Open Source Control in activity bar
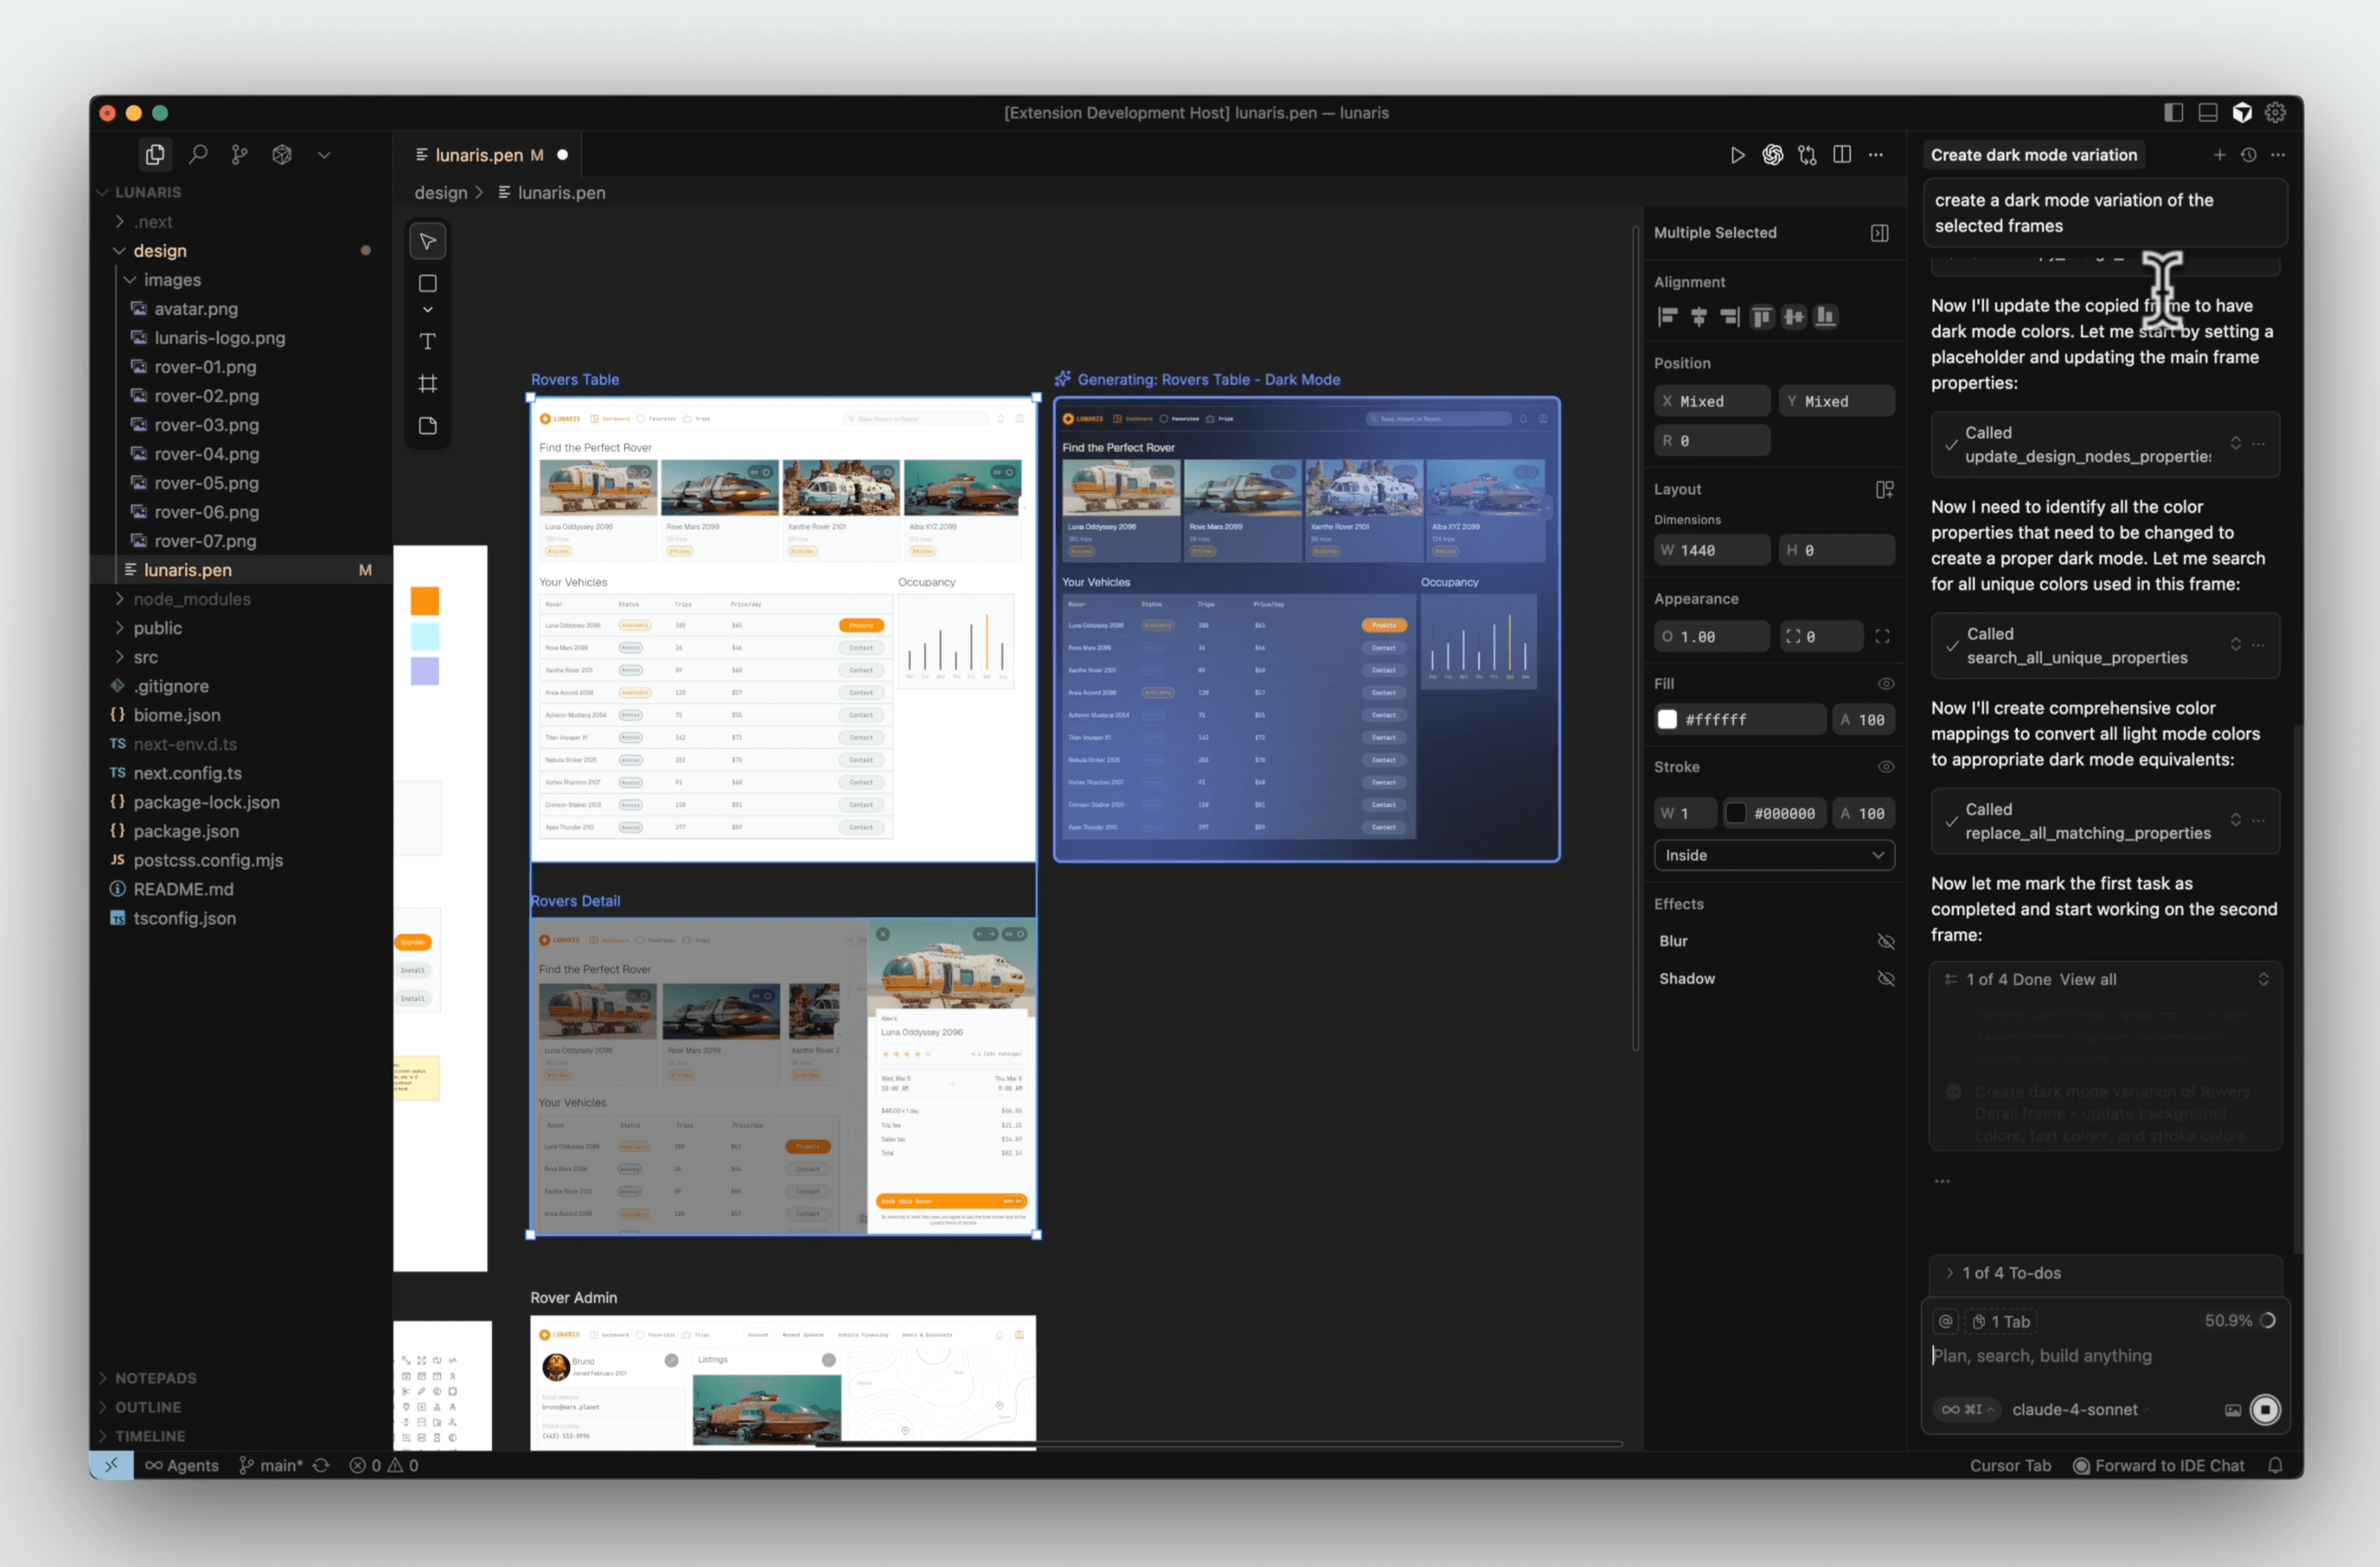This screenshot has height=1567, width=2380. pos(240,155)
